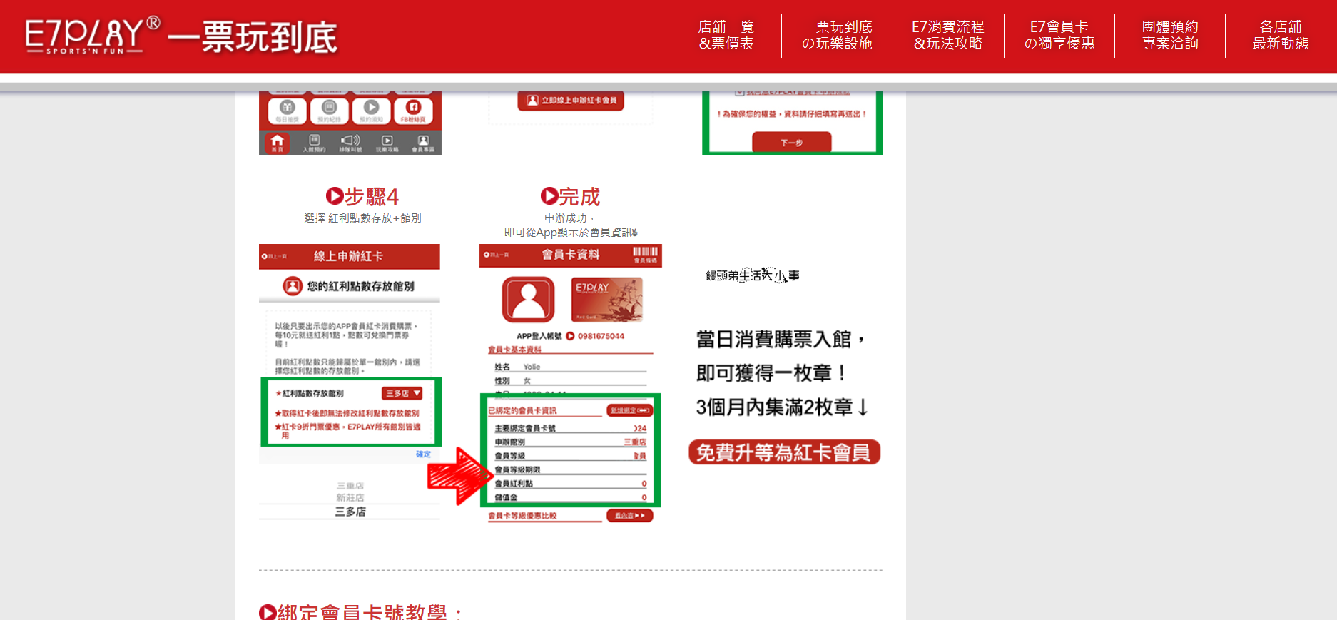
Task: Choose 新莊店 in the picker list
Action: pyautogui.click(x=350, y=497)
